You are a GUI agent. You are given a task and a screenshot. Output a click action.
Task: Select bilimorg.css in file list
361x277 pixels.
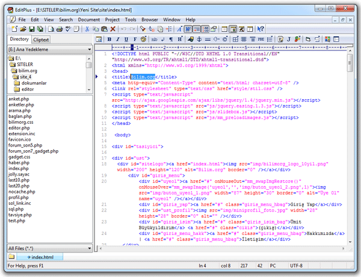20,122
